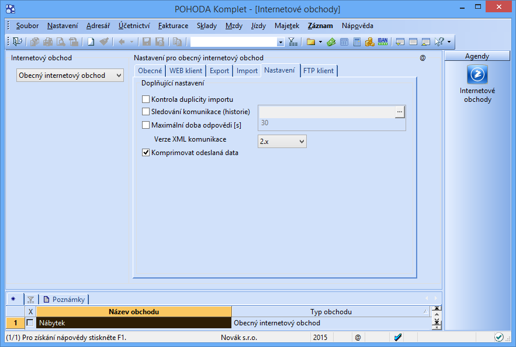This screenshot has width=516, height=347.
Task: Click the grayed-out save floppy disk icon
Action: point(147,42)
